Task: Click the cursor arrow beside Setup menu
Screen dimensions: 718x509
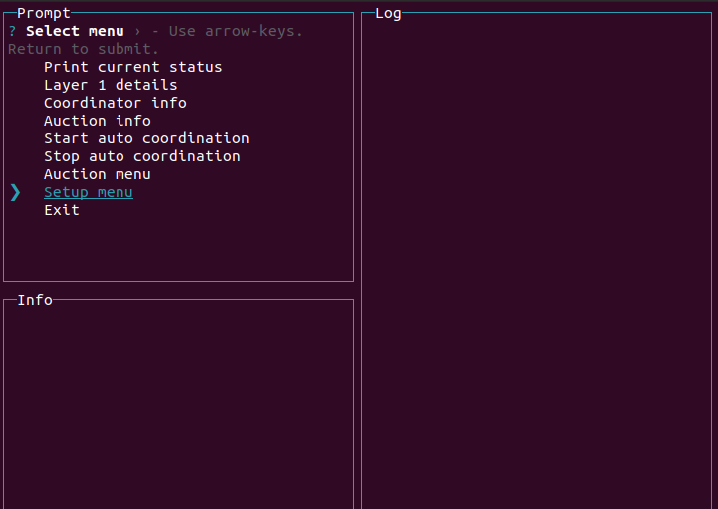Action: point(15,192)
